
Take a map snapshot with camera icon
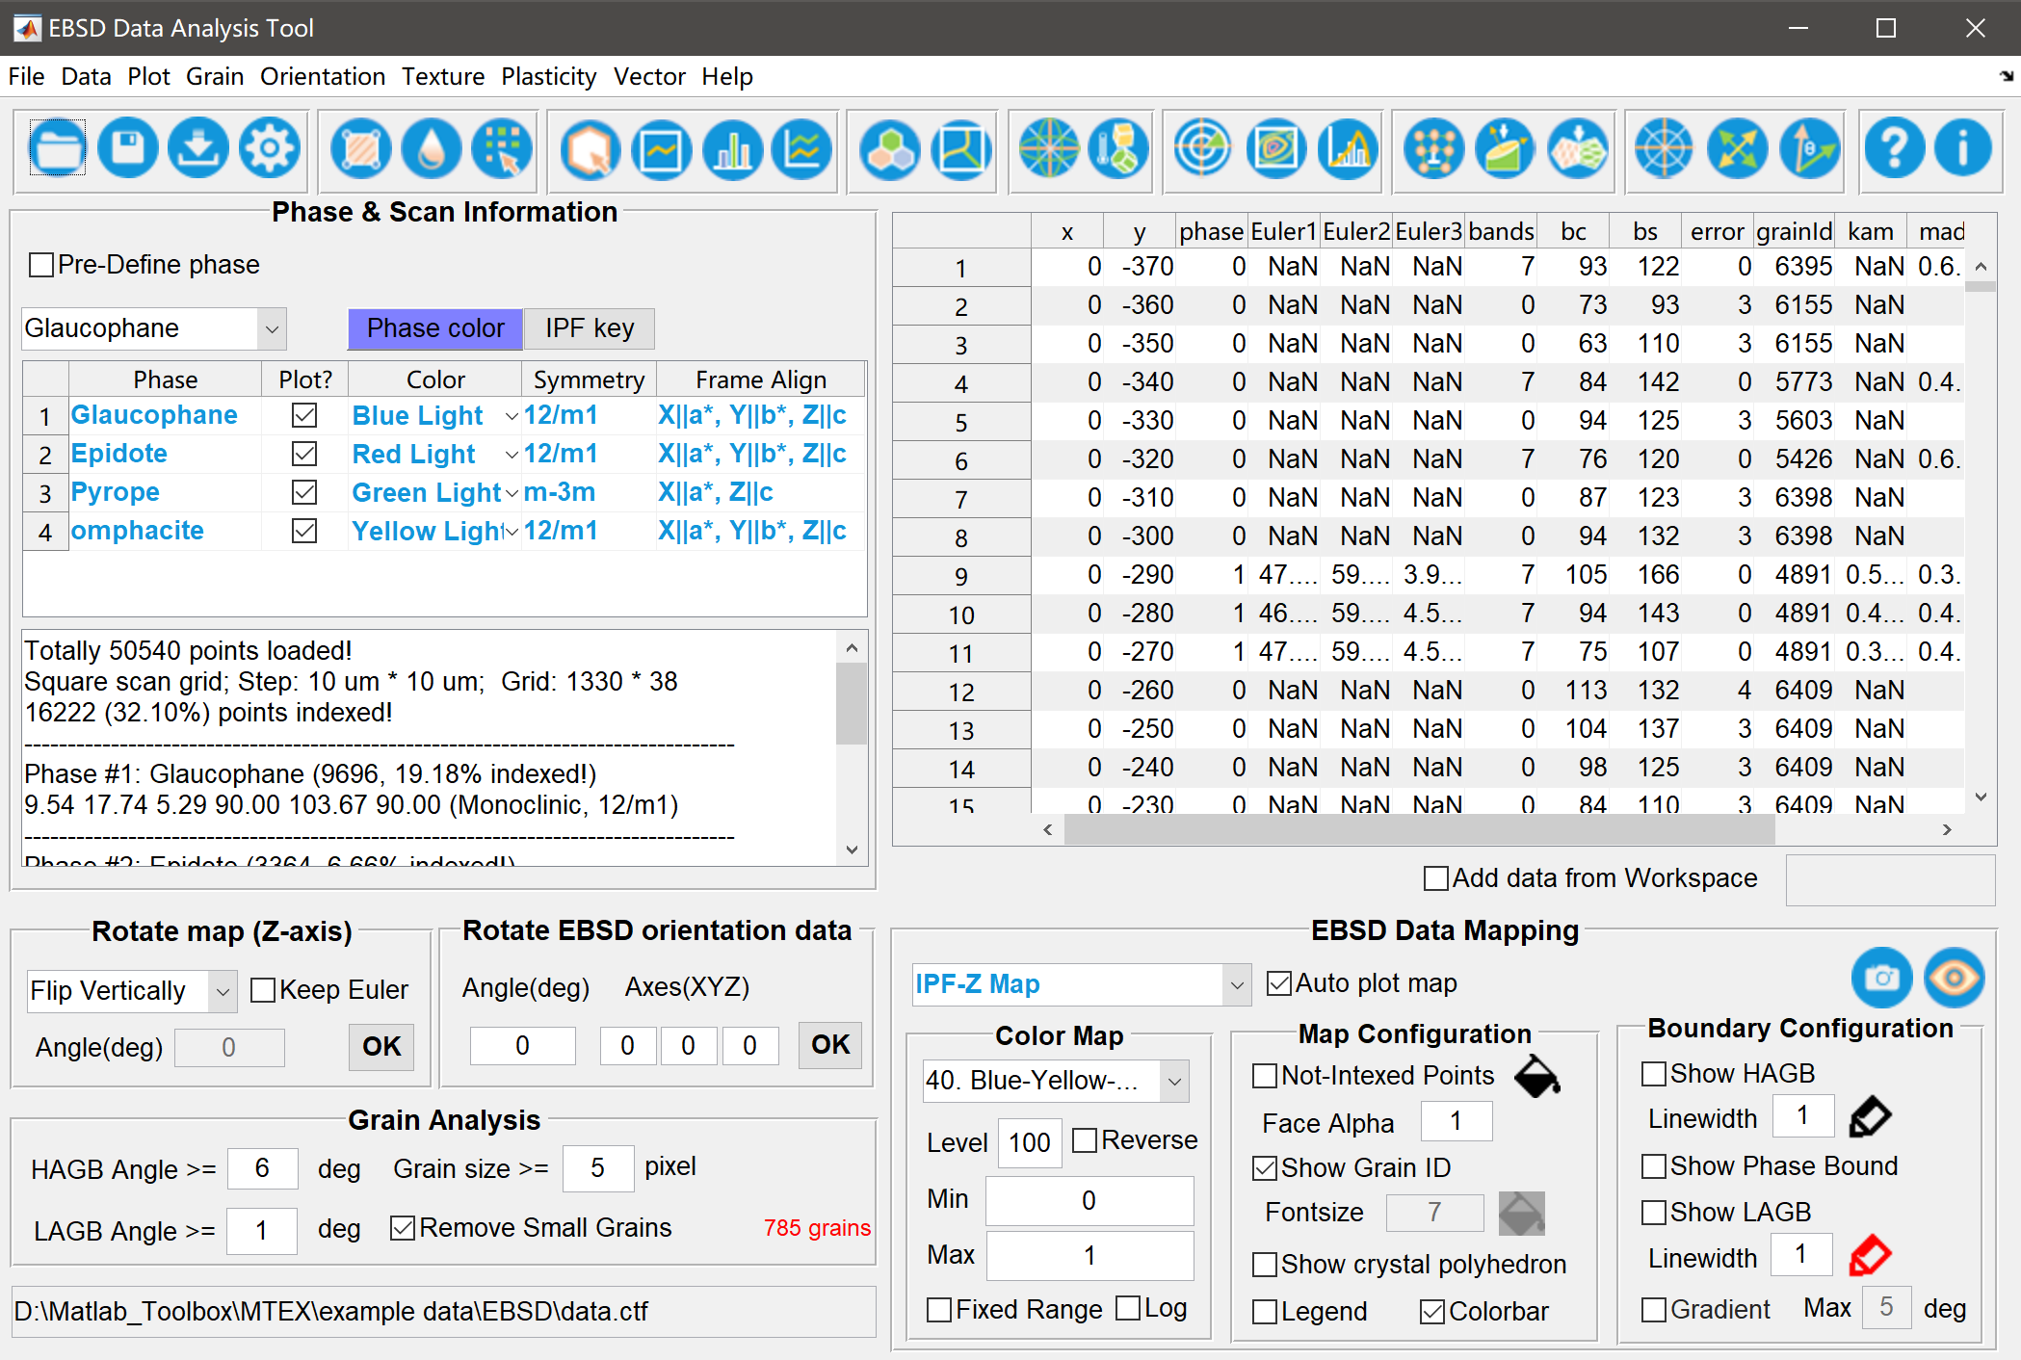pyautogui.click(x=1881, y=979)
